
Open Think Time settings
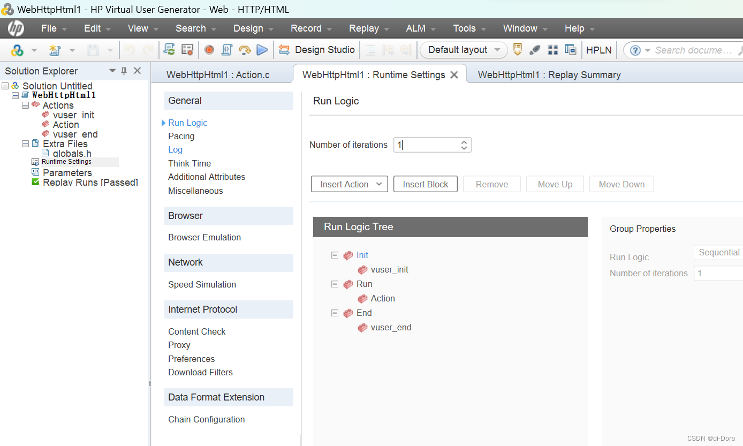click(x=189, y=163)
